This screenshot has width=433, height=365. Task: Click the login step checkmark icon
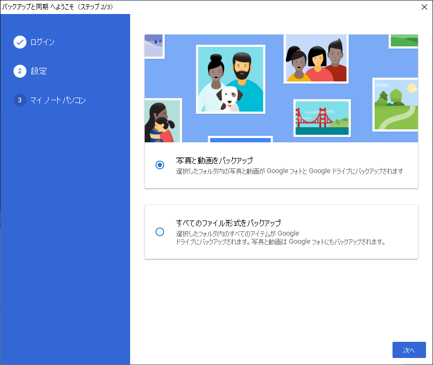tap(20, 42)
